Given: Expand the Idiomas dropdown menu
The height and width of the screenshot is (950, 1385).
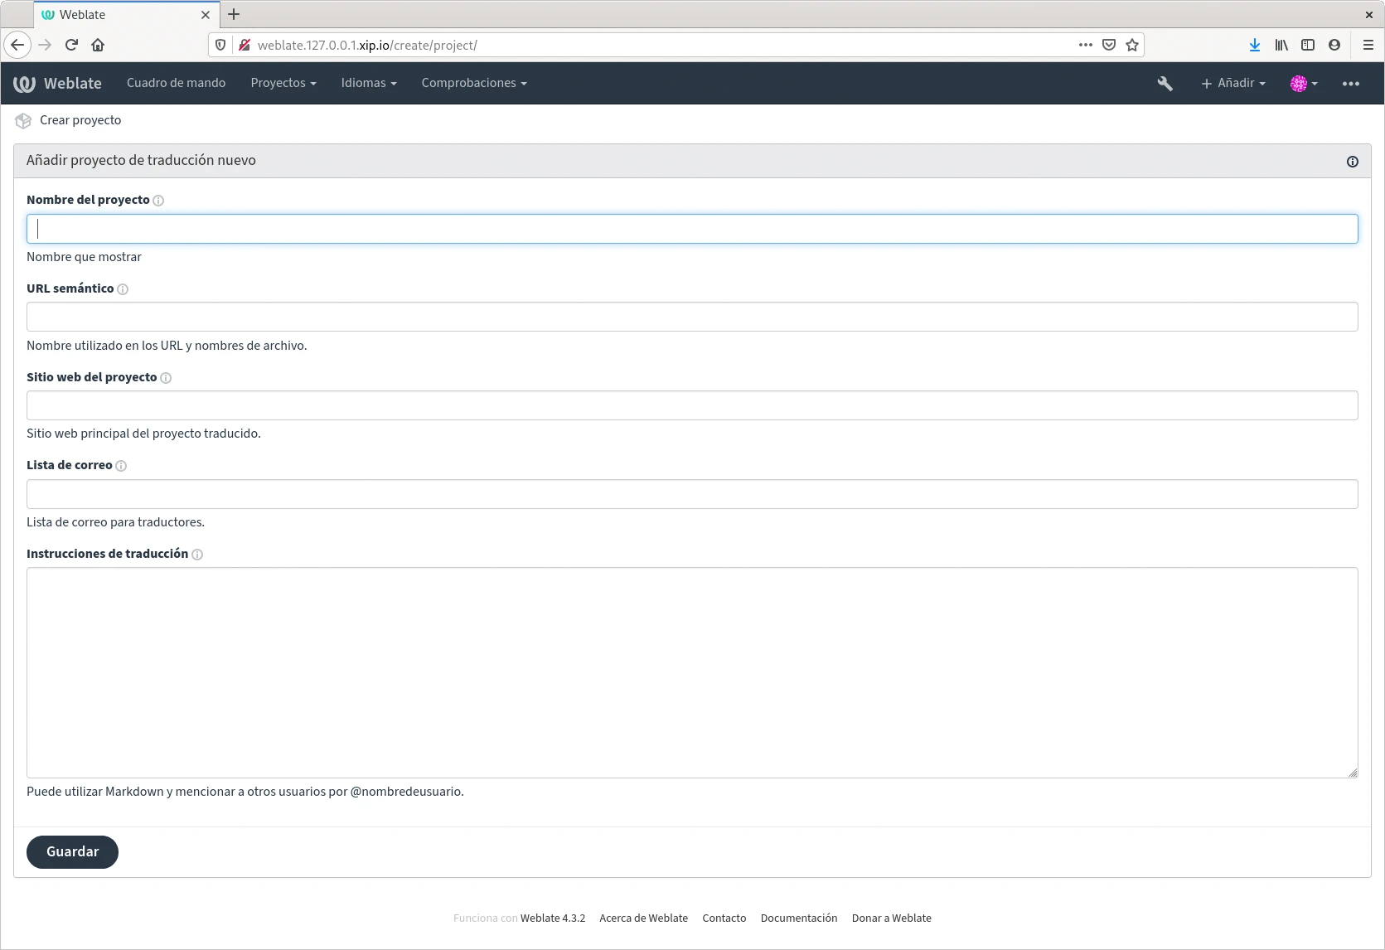Looking at the screenshot, I should (369, 83).
